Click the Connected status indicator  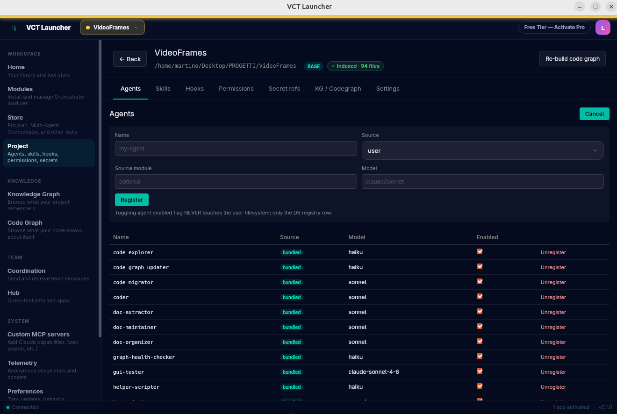point(22,407)
